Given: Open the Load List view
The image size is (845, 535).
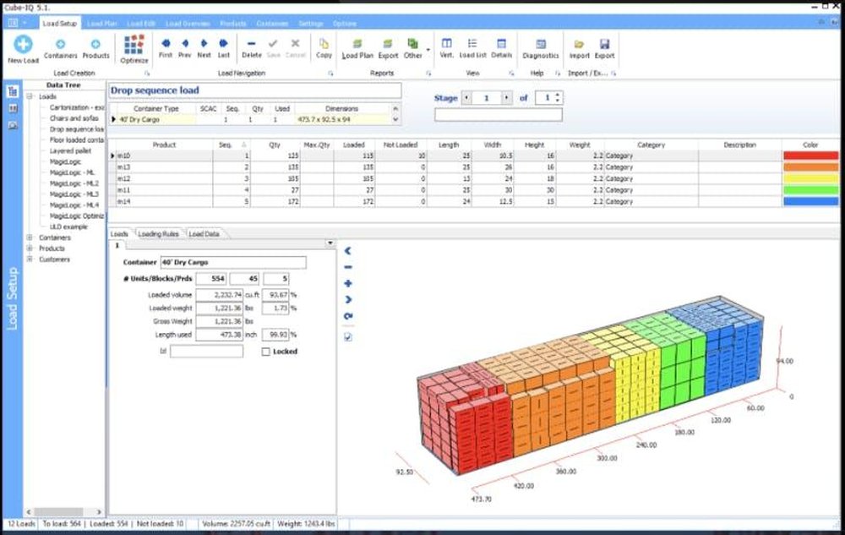Looking at the screenshot, I should [472, 47].
